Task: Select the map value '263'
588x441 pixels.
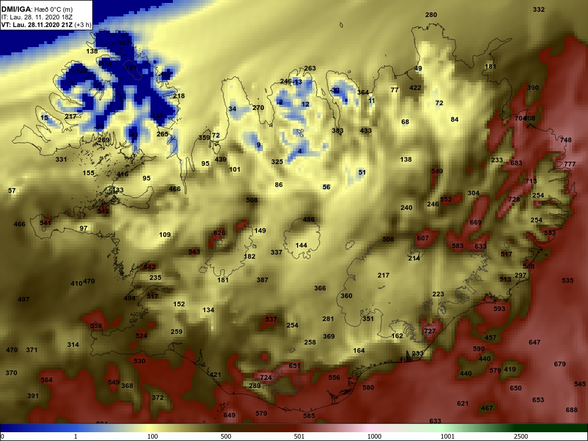Action: click(310, 68)
